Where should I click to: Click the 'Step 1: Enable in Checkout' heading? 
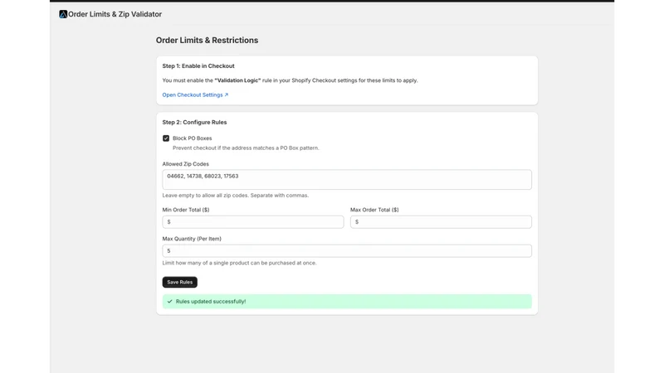coord(198,66)
